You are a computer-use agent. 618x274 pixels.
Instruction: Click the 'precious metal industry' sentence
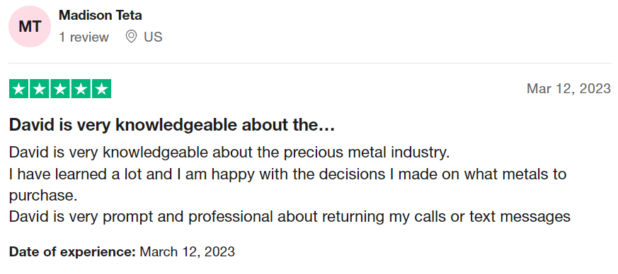pos(229,153)
